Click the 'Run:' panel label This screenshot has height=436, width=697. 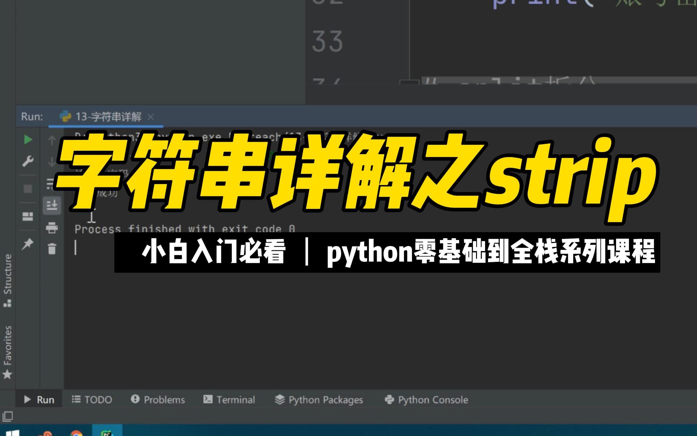coord(32,117)
